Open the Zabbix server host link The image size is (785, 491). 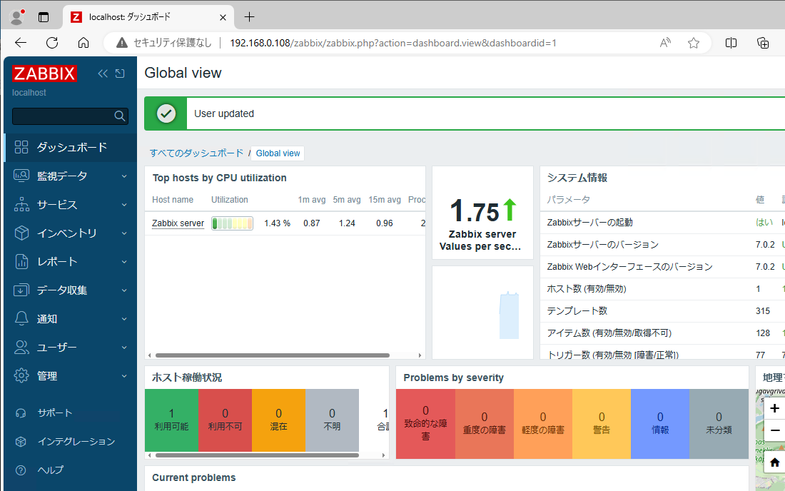[x=176, y=223]
